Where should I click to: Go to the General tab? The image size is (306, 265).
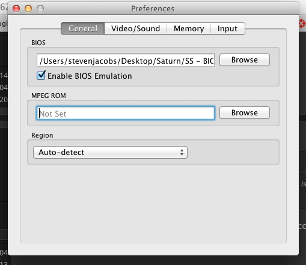[83, 29]
